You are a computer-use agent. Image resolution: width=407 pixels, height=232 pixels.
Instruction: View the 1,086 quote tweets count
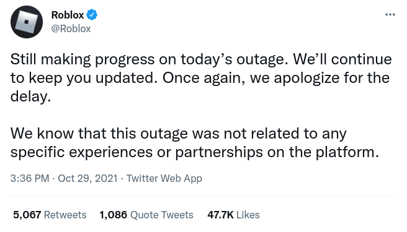[x=113, y=215]
